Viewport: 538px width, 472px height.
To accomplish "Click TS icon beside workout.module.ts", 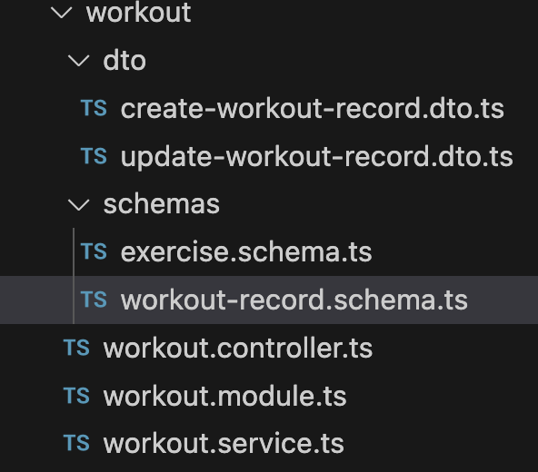I will coord(76,395).
